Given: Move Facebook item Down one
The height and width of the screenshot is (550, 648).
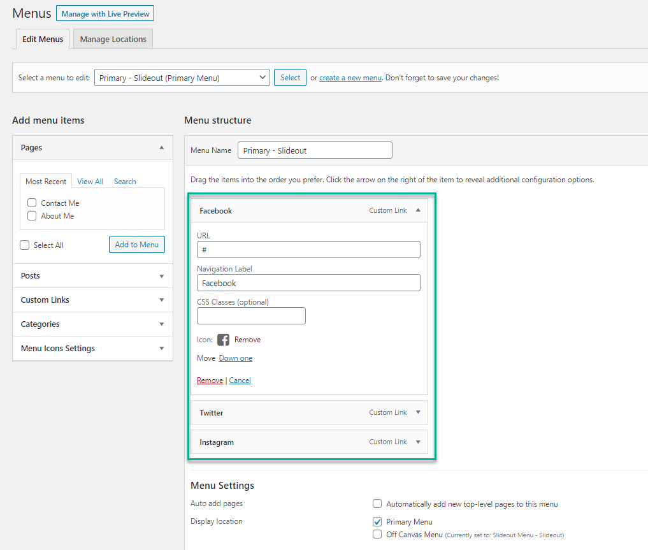Looking at the screenshot, I should 236,358.
